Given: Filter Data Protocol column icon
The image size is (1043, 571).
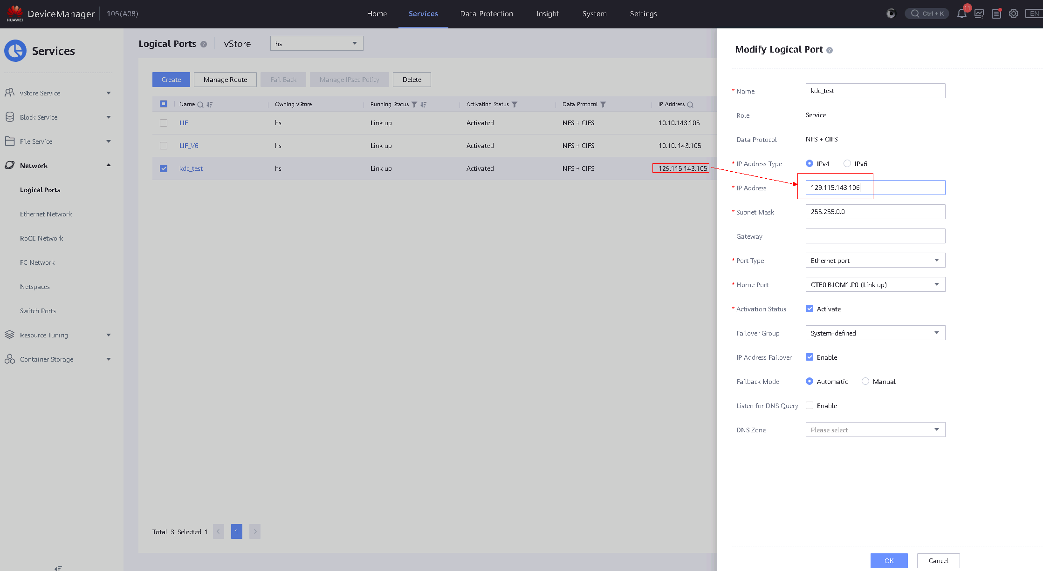Looking at the screenshot, I should click(603, 105).
